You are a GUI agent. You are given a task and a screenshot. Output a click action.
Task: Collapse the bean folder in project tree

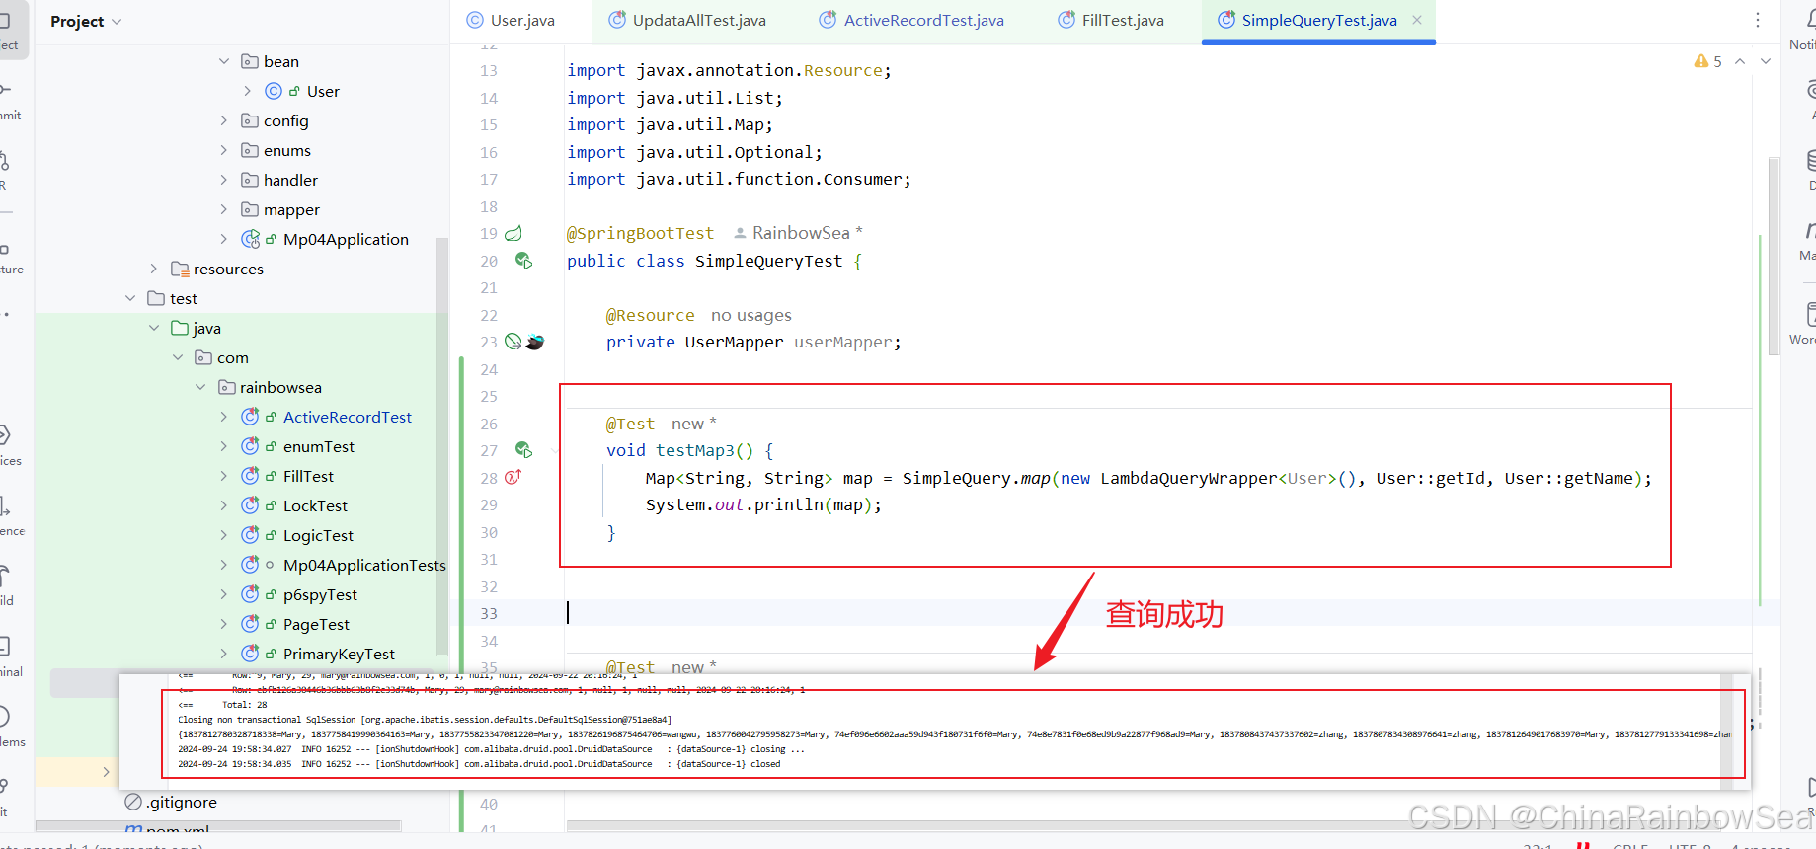pyautogui.click(x=224, y=61)
